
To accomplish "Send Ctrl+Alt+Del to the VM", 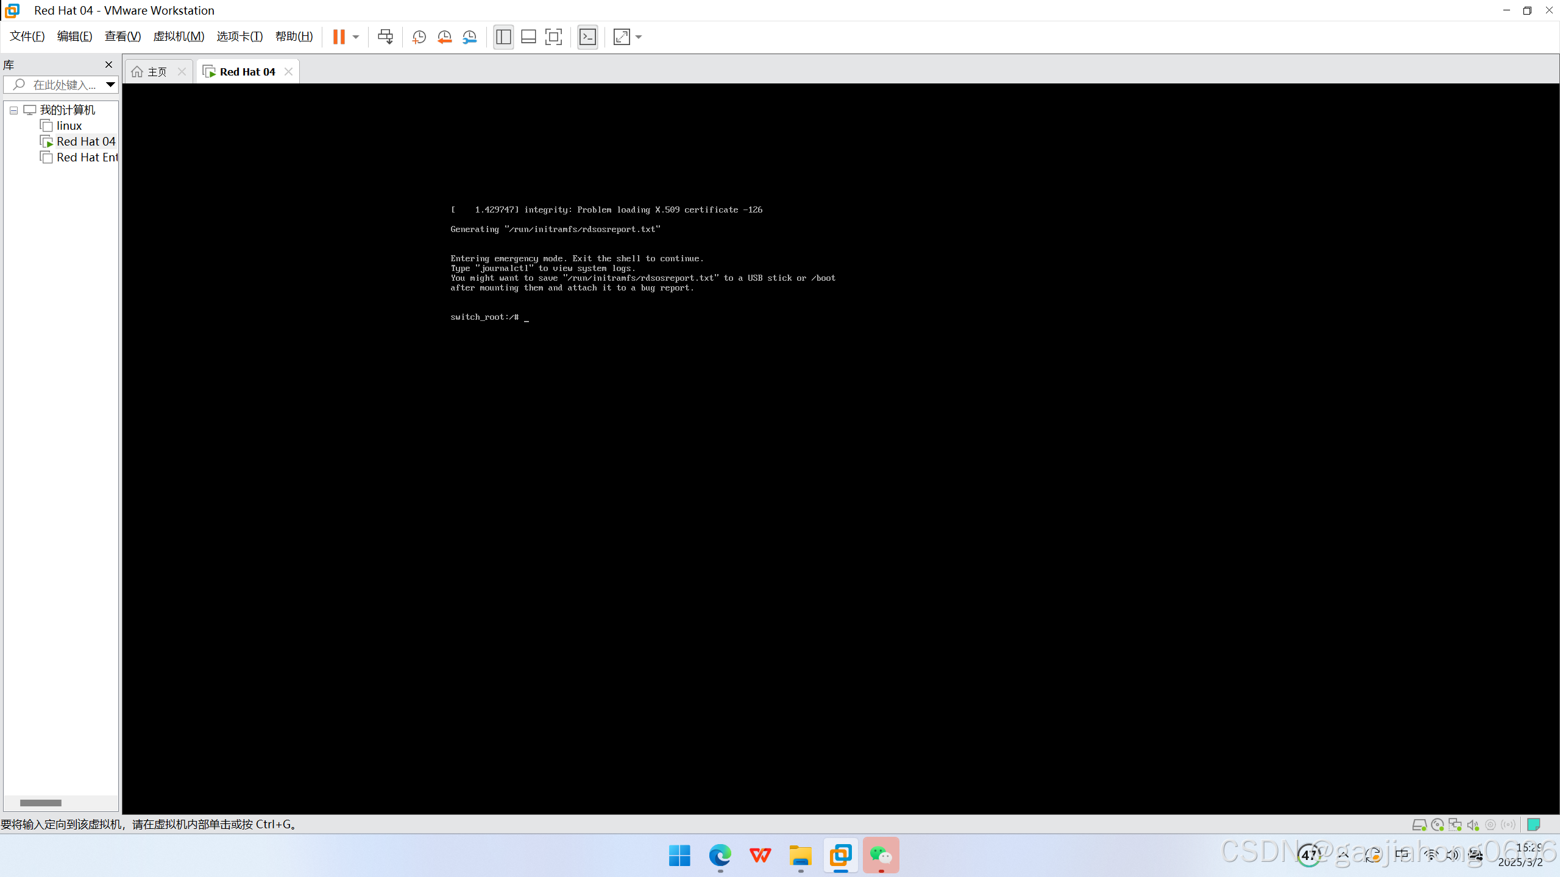I will (385, 37).
